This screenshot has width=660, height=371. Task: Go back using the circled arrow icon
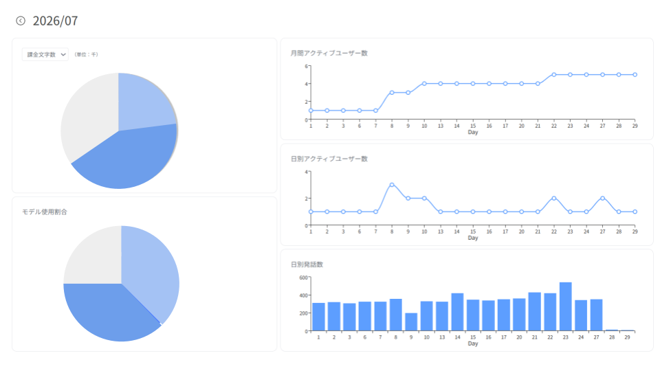coord(21,21)
